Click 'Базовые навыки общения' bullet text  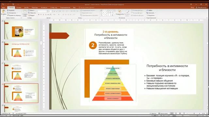pos(159,81)
